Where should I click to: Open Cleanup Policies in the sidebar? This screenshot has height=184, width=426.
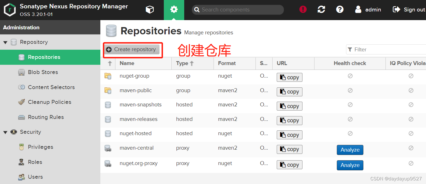pos(50,102)
